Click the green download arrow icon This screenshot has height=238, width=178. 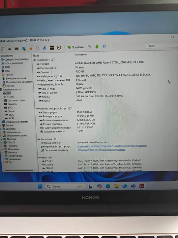tap(97, 47)
